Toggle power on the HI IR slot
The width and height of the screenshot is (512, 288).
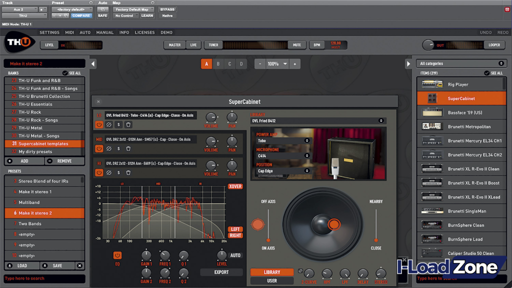(x=99, y=172)
